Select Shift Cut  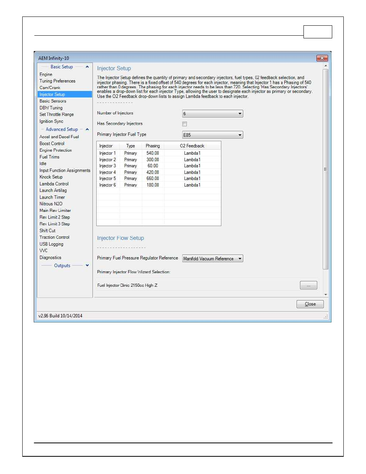(48, 231)
